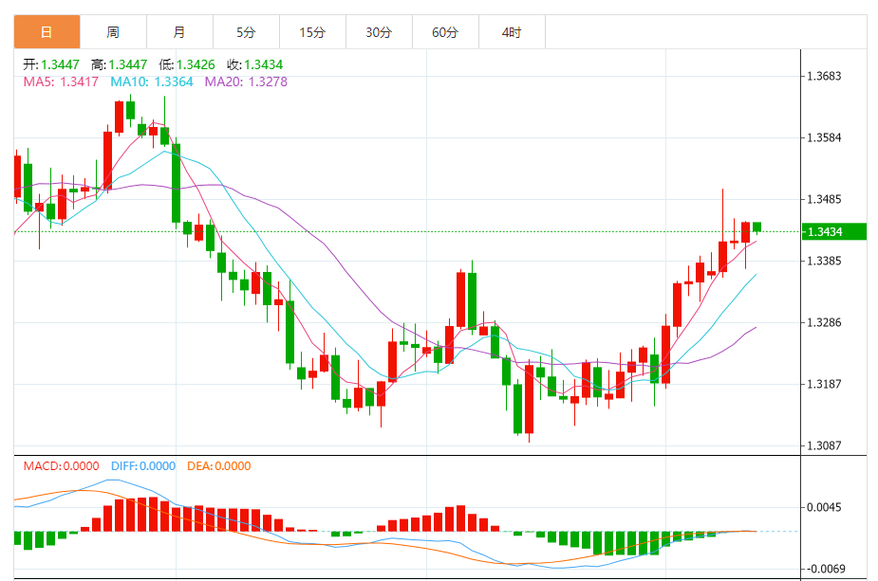
Task: Click the tallest red MACD histogram bar
Action: tap(153, 514)
